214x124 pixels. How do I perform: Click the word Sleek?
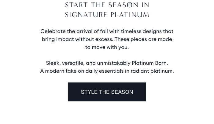tap(53, 63)
